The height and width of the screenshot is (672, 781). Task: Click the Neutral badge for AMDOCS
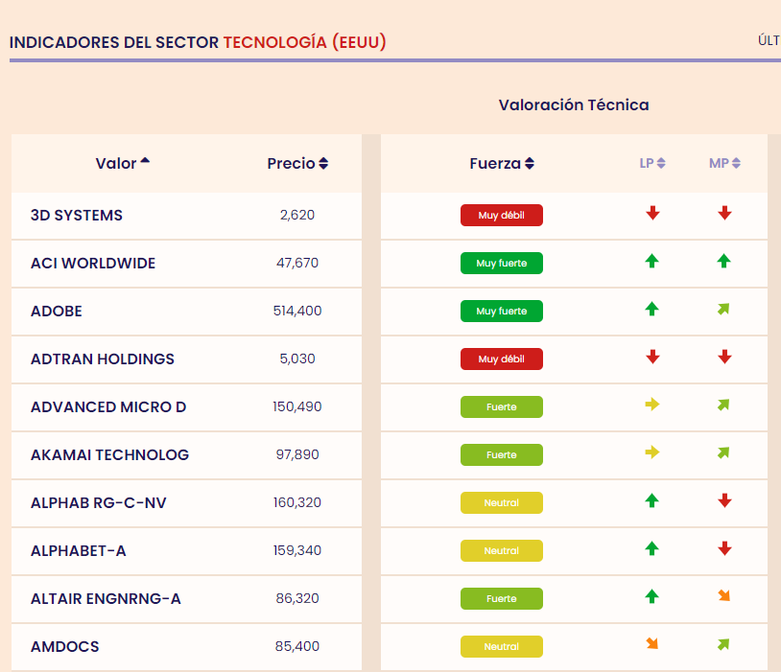pyautogui.click(x=502, y=647)
